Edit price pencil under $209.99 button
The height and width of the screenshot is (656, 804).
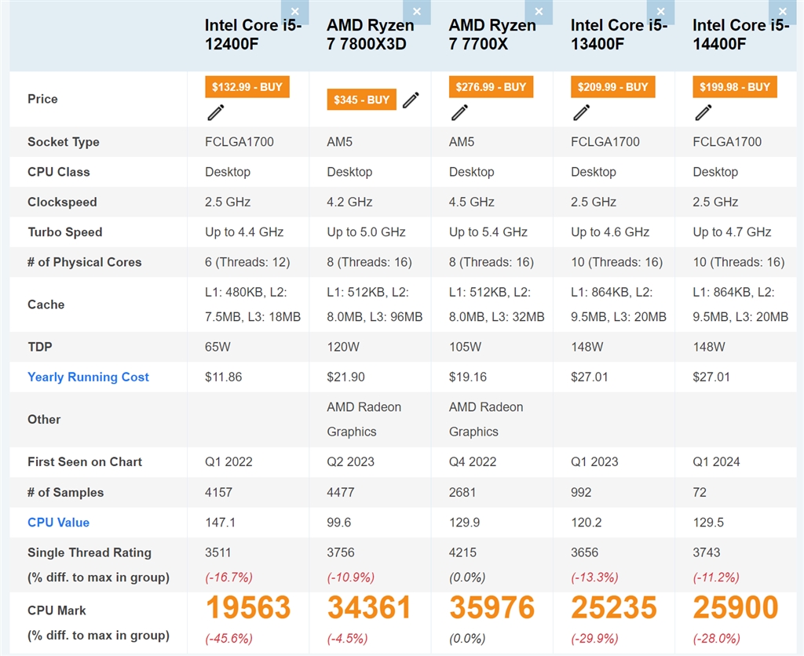(x=582, y=113)
